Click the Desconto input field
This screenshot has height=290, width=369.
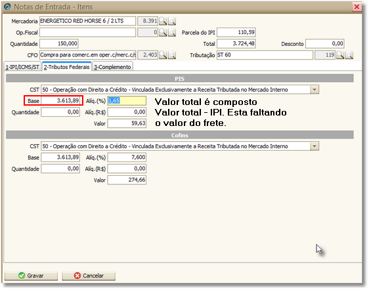[325, 43]
